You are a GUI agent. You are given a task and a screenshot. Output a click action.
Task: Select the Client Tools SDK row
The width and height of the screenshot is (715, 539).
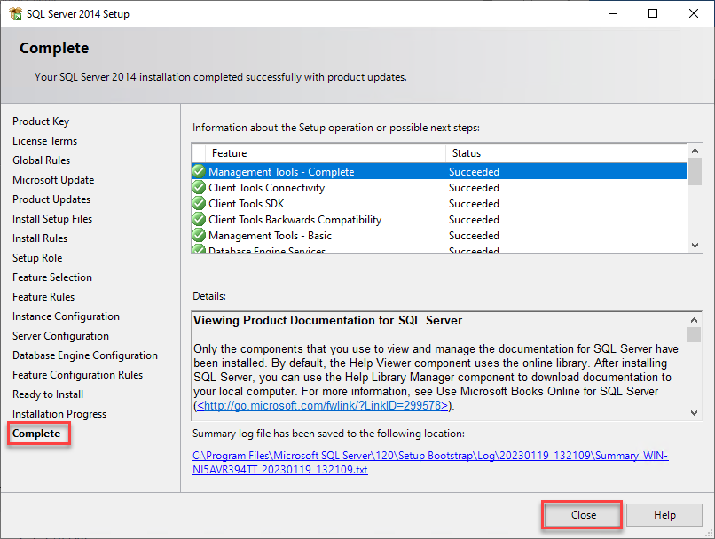[440, 203]
